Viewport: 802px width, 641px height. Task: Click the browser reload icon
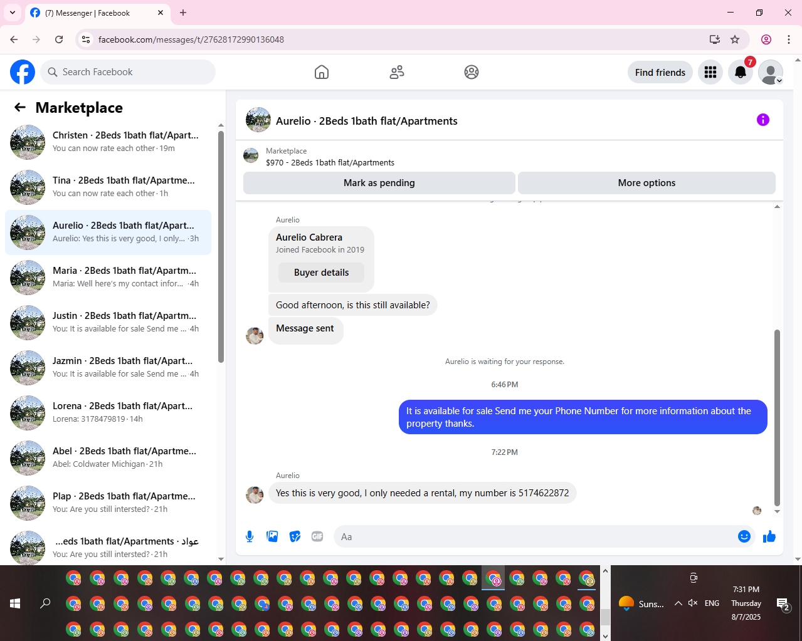coord(59,39)
